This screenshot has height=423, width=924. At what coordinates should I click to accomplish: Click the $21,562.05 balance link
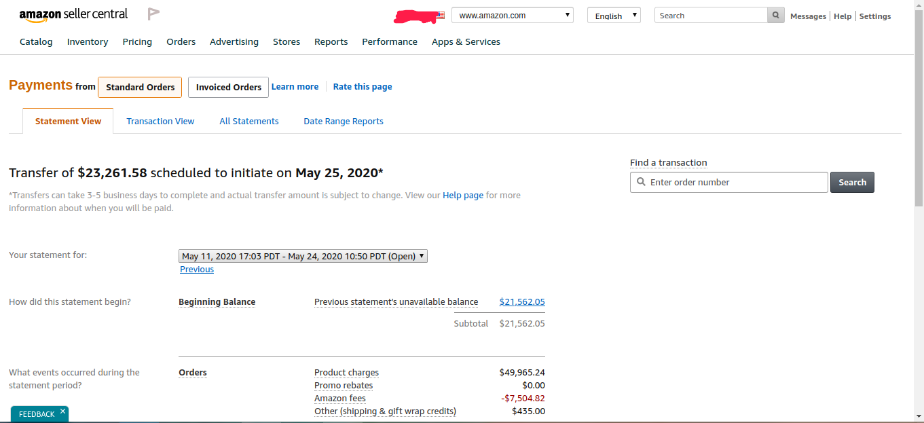coord(521,301)
